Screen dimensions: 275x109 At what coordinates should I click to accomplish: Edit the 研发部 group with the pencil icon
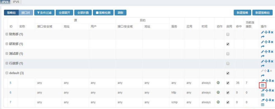tap(262, 42)
